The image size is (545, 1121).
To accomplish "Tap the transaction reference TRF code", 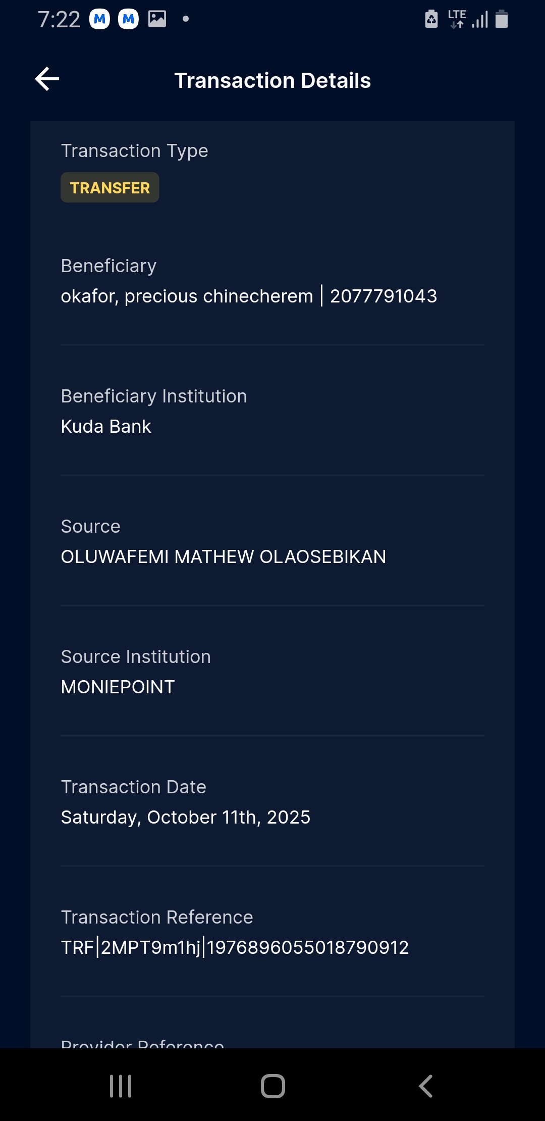I will [x=235, y=948].
